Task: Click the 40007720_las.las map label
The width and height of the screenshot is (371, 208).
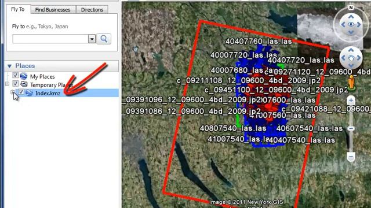Action: (x=243, y=55)
